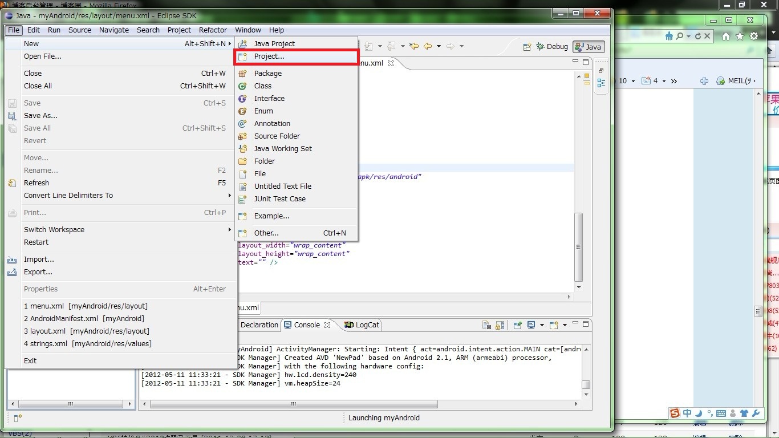
Task: Click the yellow Back navigation arrow
Action: (x=427, y=46)
